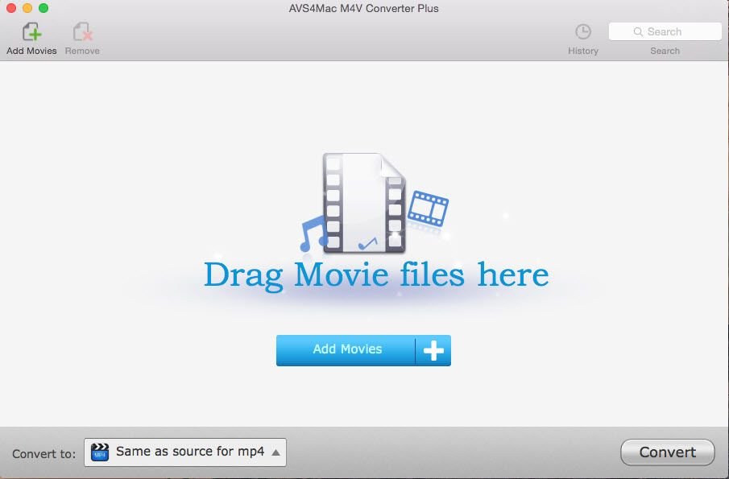Click the plus sign on Add Movies button
729x479 pixels.
click(433, 350)
